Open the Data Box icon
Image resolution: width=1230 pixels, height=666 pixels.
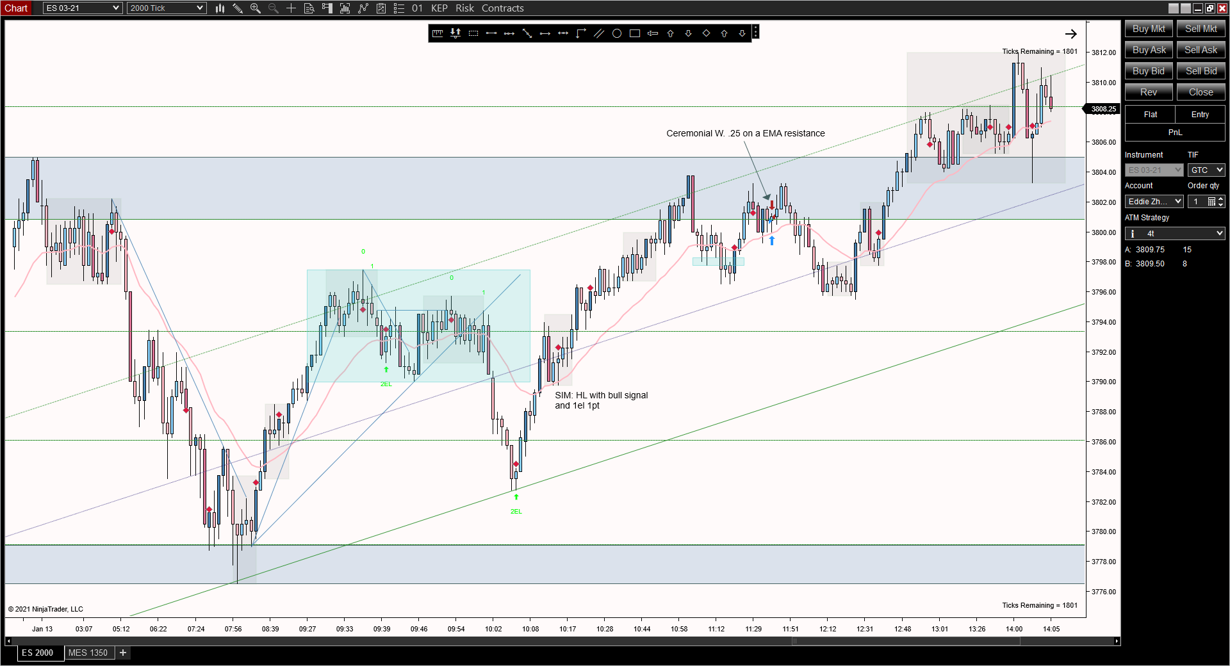[309, 8]
